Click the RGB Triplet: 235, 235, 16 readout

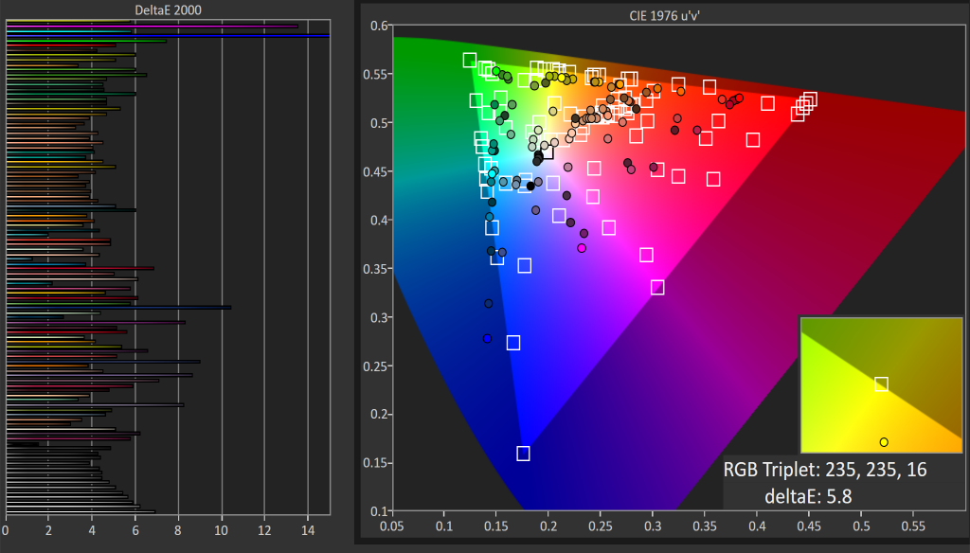point(825,470)
